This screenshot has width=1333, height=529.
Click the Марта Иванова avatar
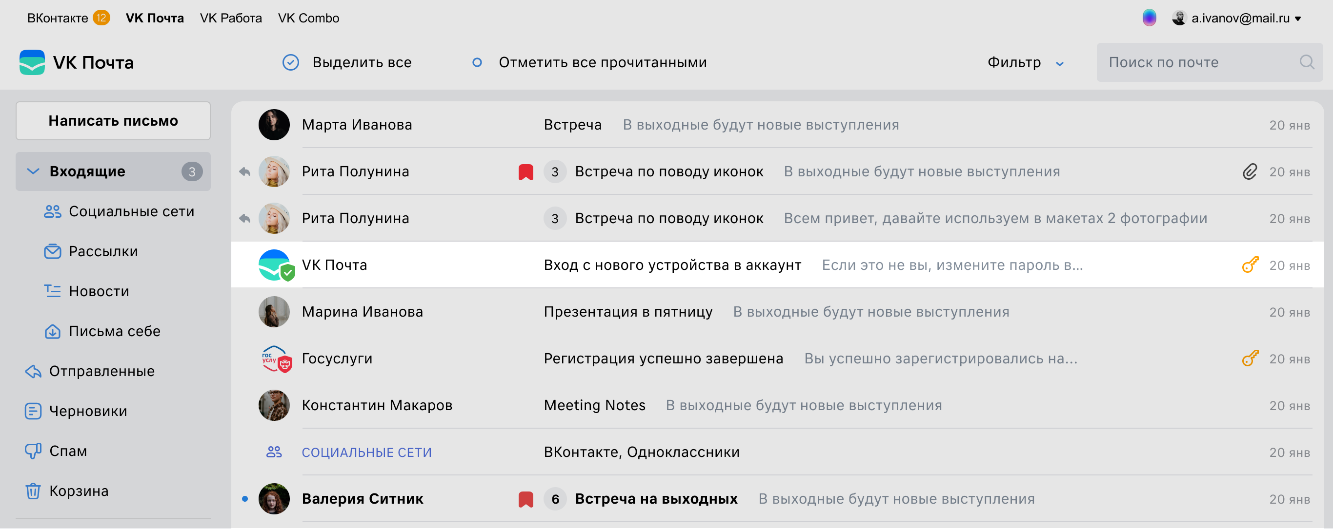(x=274, y=125)
